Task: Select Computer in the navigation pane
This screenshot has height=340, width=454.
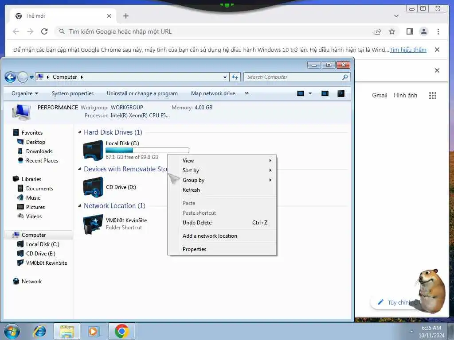Action: 34,235
